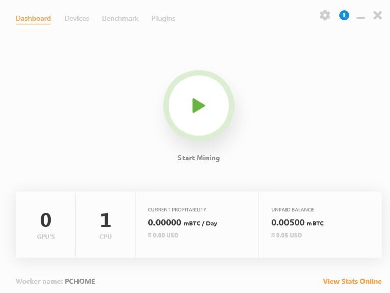This screenshot has height=293, width=390.
Task: Click the 0.00500 mBTC unpaid balance value
Action: pyautogui.click(x=297, y=223)
